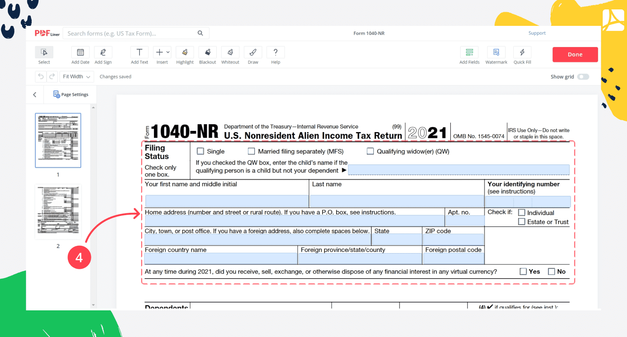Select the Add Text tool

139,53
